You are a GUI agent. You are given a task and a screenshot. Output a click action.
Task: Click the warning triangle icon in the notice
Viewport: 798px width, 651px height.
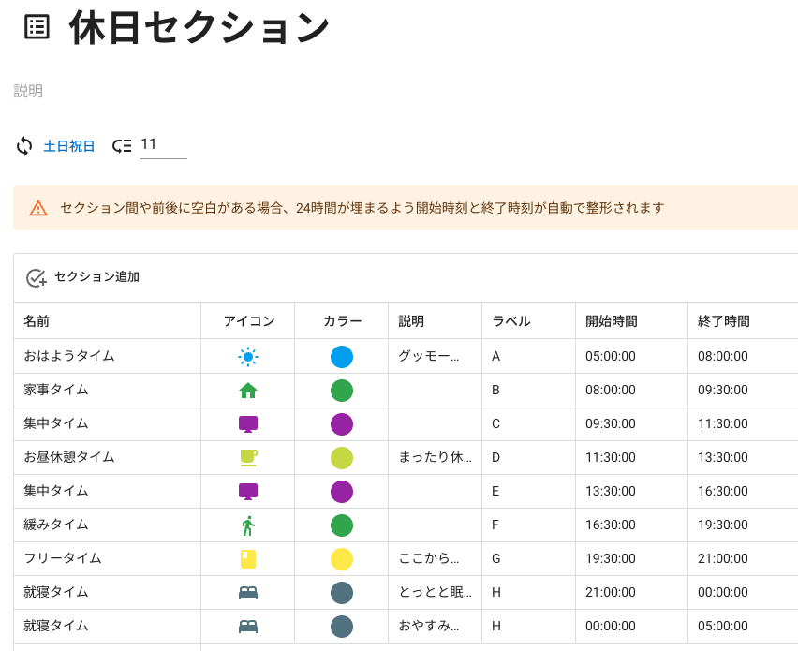[x=38, y=208]
